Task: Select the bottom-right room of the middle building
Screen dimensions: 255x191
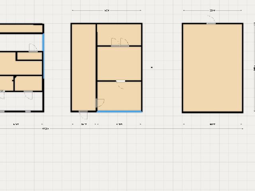Action: click(119, 96)
